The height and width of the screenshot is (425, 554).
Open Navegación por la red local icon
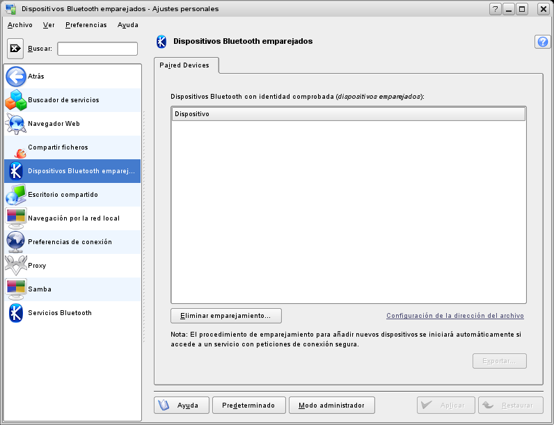pyautogui.click(x=16, y=218)
